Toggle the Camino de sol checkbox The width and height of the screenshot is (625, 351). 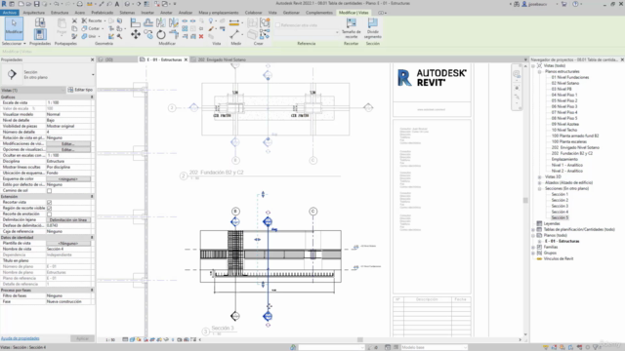[x=50, y=191]
